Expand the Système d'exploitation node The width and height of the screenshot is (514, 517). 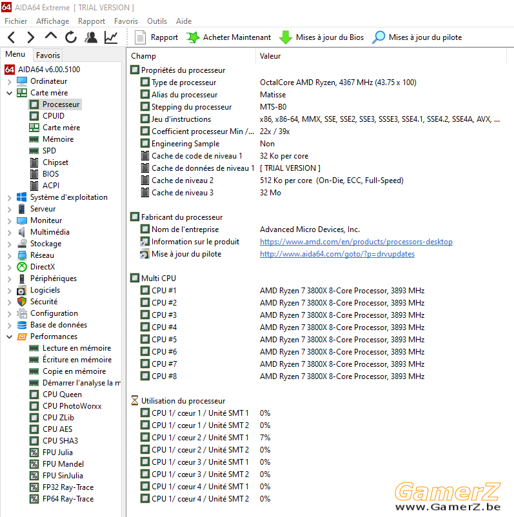click(9, 197)
